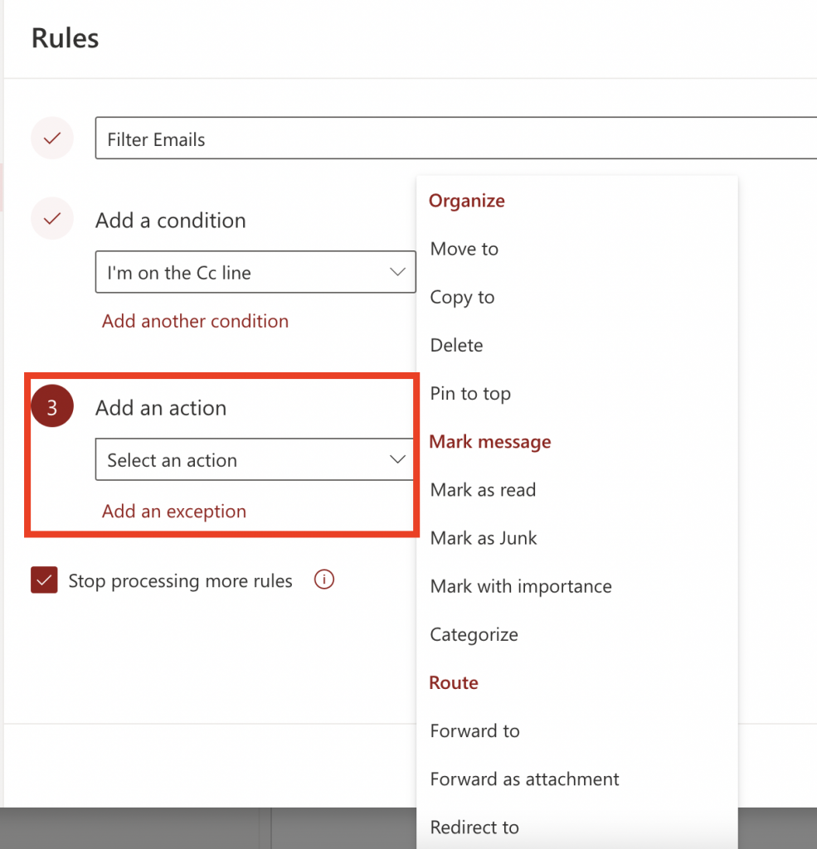Select the Categorize action
Image resolution: width=817 pixels, height=849 pixels.
point(474,634)
